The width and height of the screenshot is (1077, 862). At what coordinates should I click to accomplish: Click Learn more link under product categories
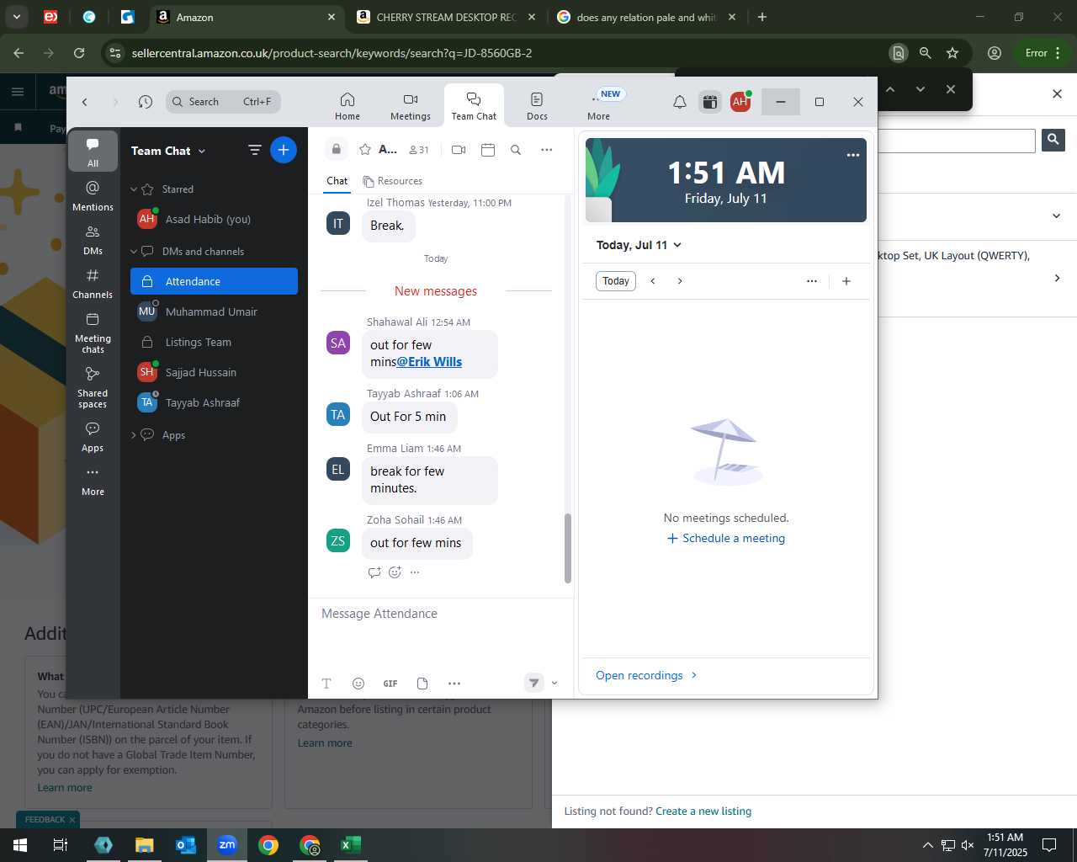tap(325, 743)
